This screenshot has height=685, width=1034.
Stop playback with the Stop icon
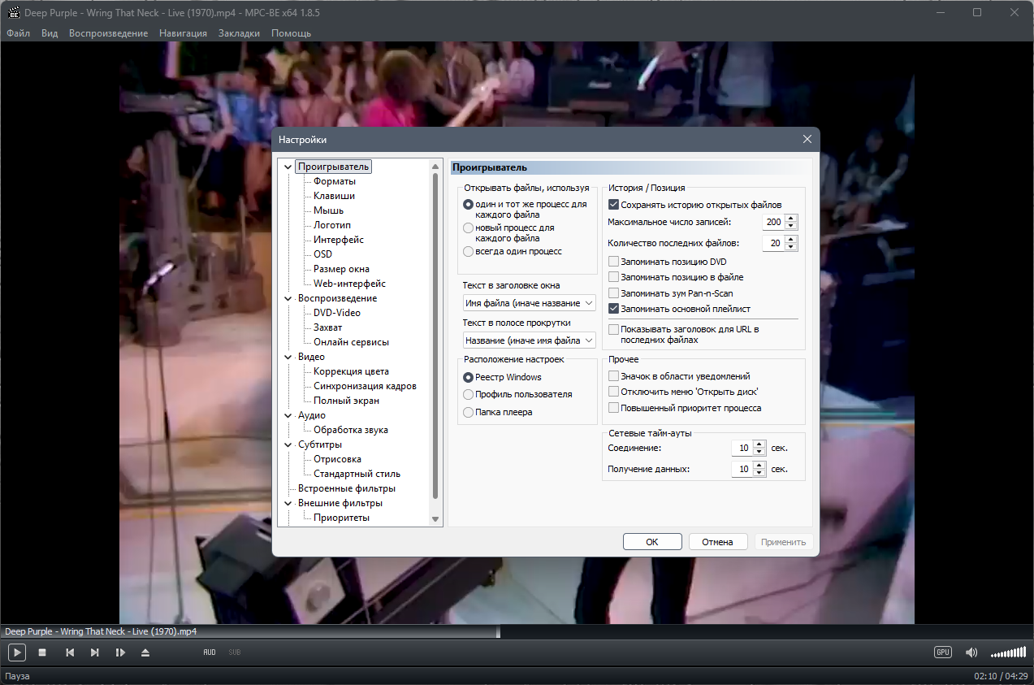tap(42, 652)
